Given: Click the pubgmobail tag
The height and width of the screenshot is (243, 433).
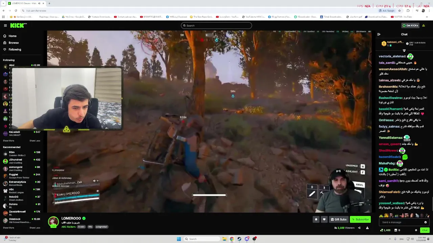Looking at the screenshot, I should [x=101, y=227].
